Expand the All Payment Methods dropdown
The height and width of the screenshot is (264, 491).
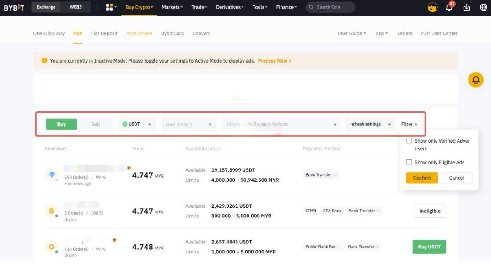tap(335, 124)
